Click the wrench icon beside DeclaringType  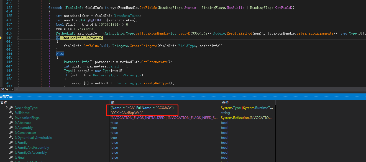tap(11, 108)
